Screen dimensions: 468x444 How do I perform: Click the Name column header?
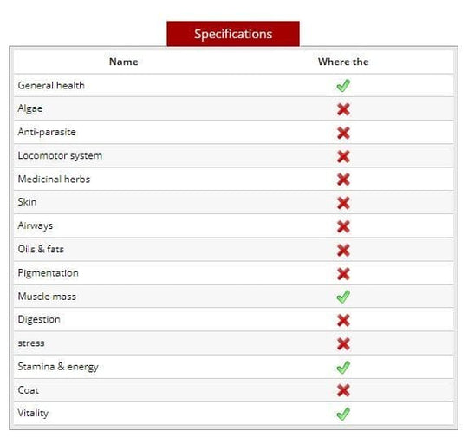click(x=124, y=62)
